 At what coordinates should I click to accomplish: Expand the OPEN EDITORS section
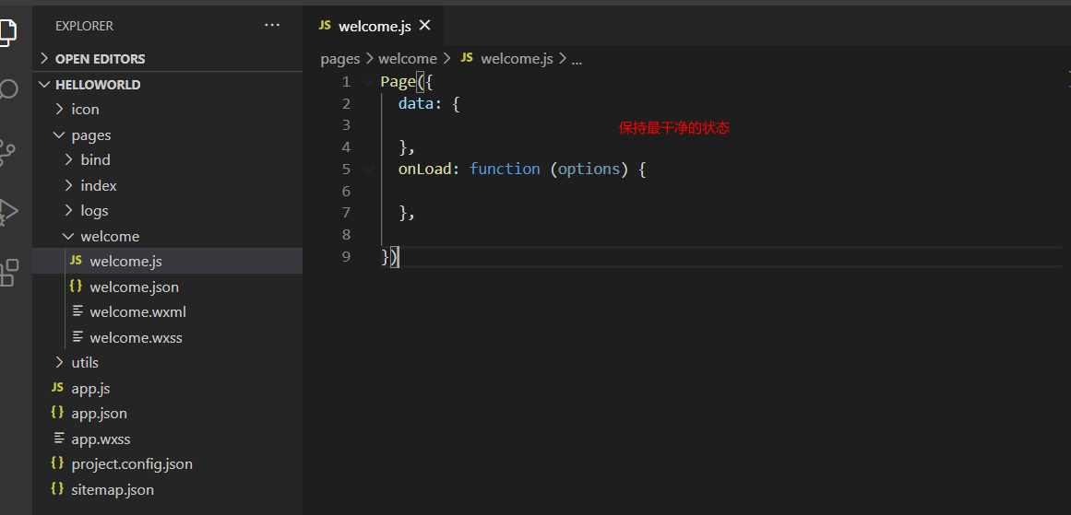coord(167,59)
